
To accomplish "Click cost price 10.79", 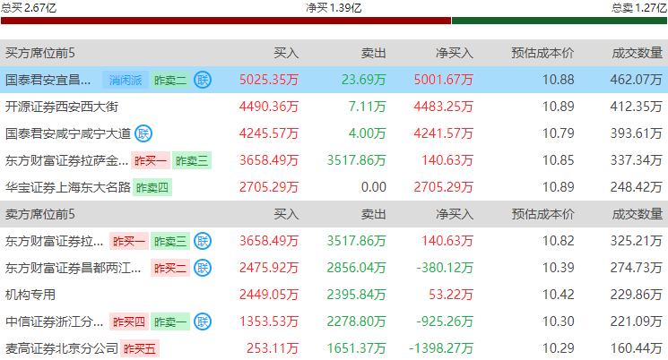I will pyautogui.click(x=558, y=133).
